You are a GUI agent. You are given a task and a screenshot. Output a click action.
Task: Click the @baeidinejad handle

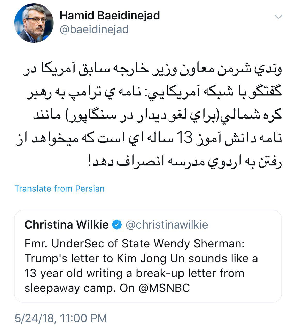[94, 29]
